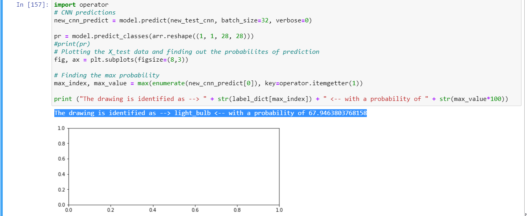Screen dimensions: 527x216
Task: Click the print statement code line
Action: (281, 99)
